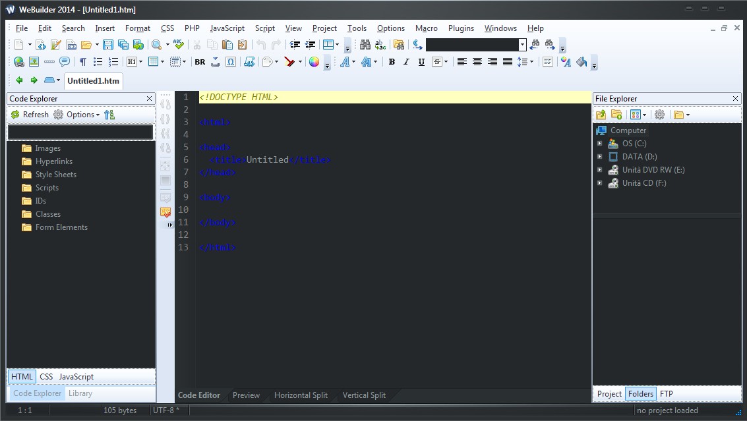Create a new PHP document

click(71, 45)
